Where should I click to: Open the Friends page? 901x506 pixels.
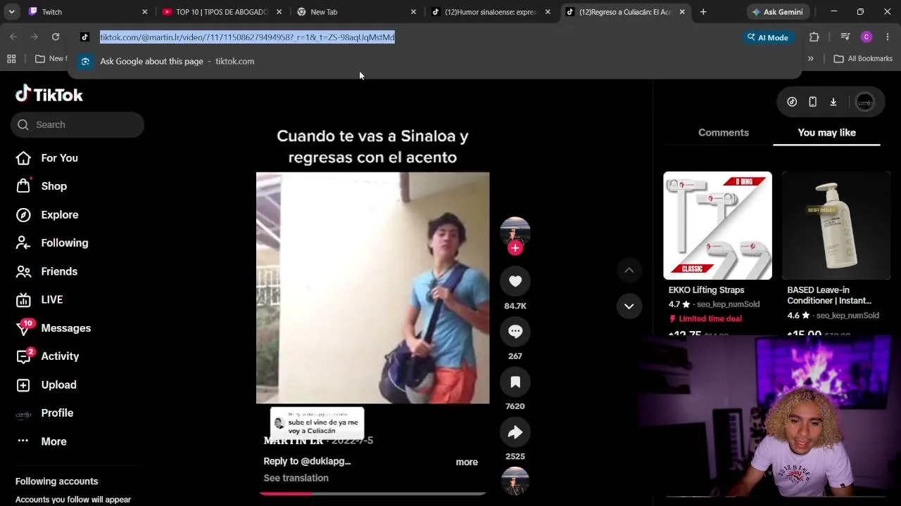pos(46,271)
